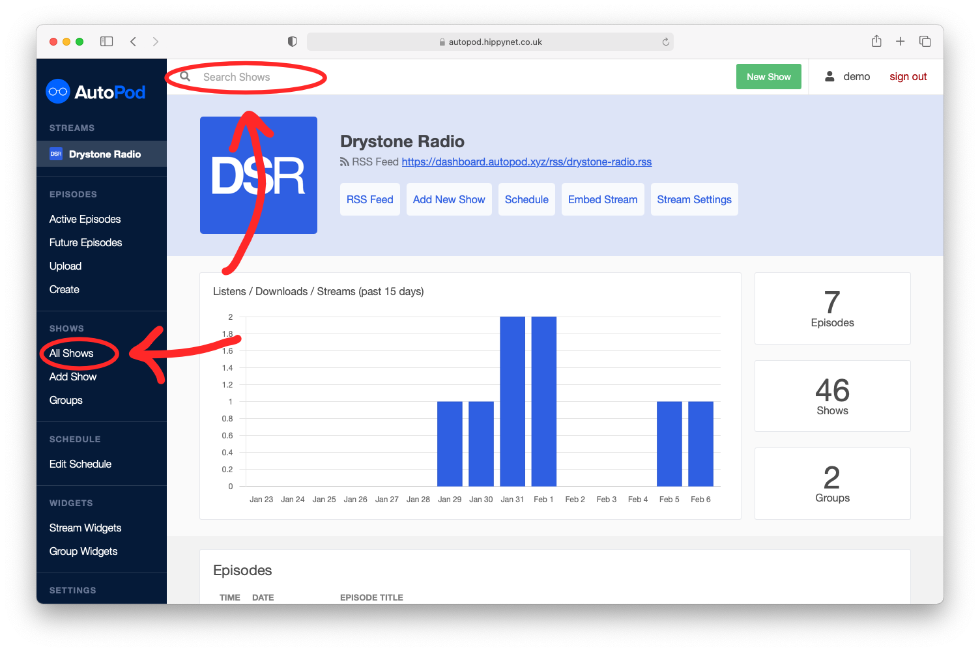
Task: Open All Shows in the sidebar
Action: tap(72, 353)
